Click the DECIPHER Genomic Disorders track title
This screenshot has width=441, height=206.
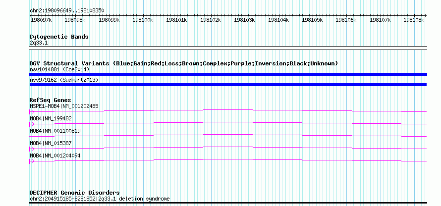pyautogui.click(x=74, y=193)
